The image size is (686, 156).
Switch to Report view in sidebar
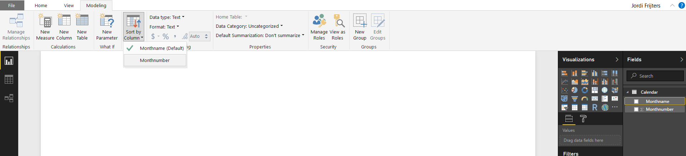(x=9, y=61)
